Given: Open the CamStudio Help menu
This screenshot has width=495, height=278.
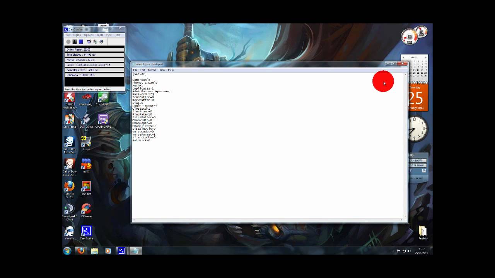Looking at the screenshot, I should pyautogui.click(x=117, y=35).
